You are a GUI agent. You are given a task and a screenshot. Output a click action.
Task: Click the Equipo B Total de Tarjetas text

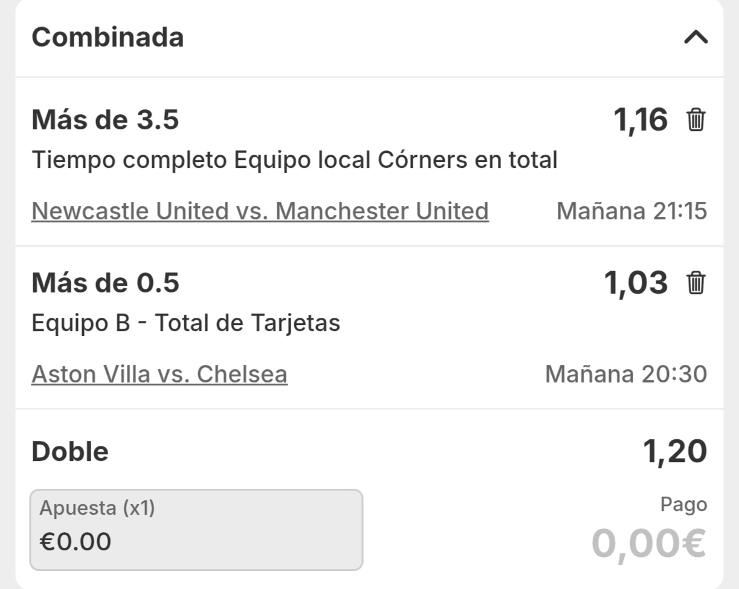(x=186, y=323)
